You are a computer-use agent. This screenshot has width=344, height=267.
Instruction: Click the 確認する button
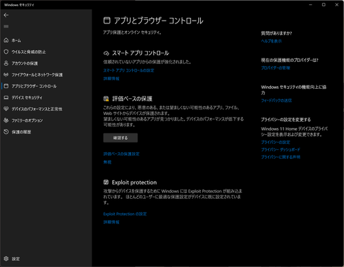(x=120, y=138)
